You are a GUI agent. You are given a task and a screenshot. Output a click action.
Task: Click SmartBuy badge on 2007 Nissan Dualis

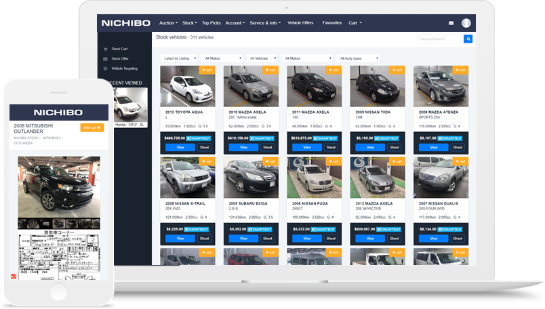coord(450,230)
